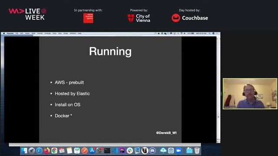Launch Visual Studio Code from dock
The height and width of the screenshot is (156, 278).
pyautogui.click(x=115, y=150)
